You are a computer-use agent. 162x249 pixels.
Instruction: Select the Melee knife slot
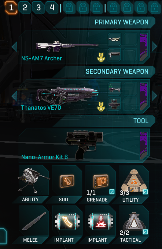click(34, 221)
